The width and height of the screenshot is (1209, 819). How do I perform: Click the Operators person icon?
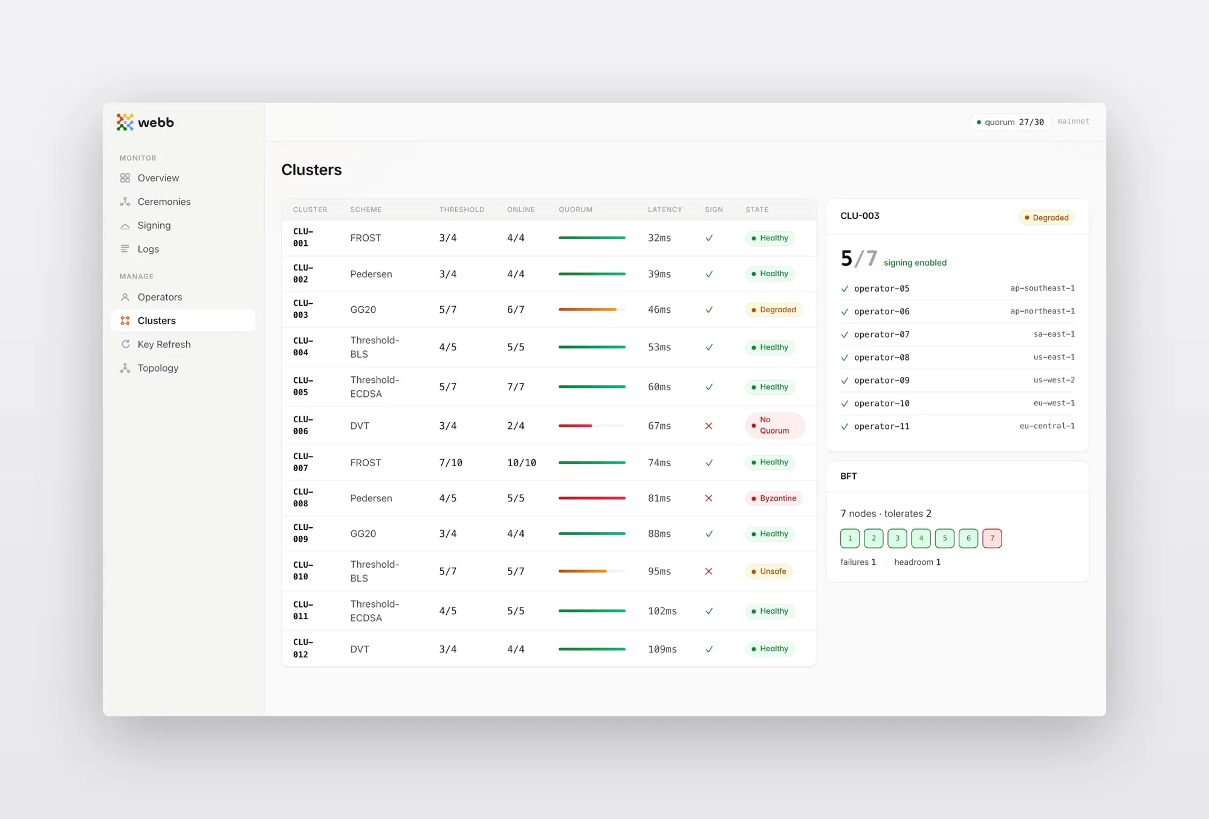click(125, 297)
